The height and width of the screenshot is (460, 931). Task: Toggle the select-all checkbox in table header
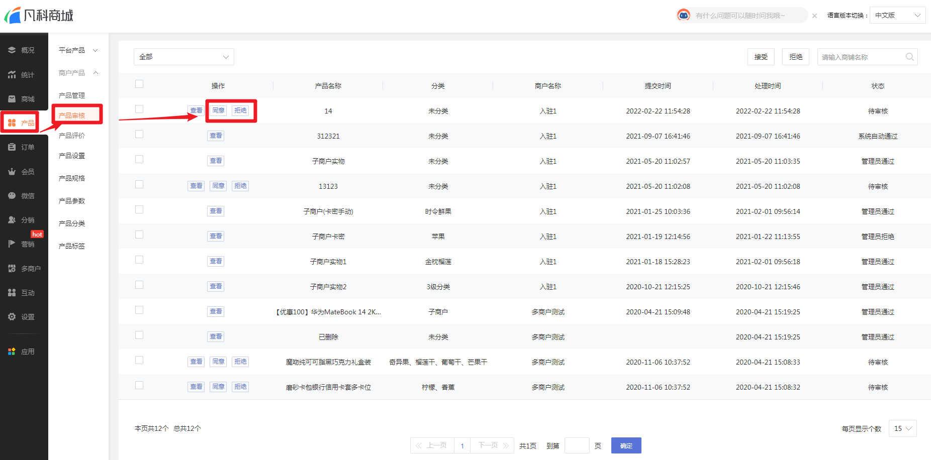139,84
